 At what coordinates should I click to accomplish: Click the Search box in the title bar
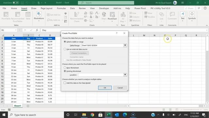tap(106, 3)
